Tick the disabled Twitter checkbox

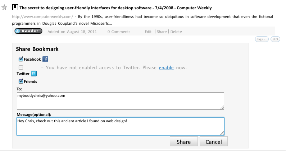coord(21,67)
